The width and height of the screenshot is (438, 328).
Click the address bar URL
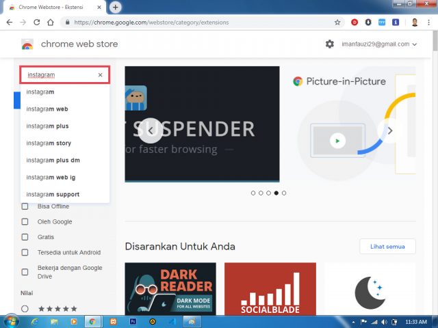151,23
